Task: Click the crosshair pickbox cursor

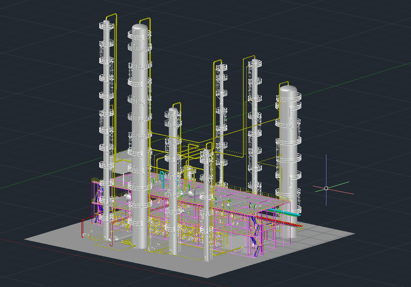Action: click(326, 188)
